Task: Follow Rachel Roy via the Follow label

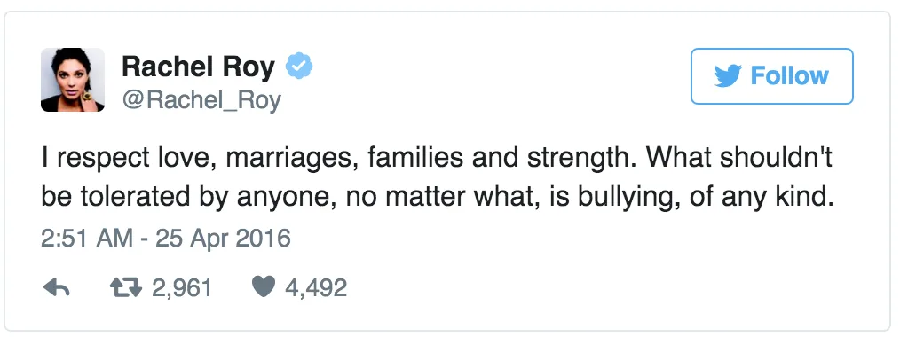Action: [x=790, y=75]
